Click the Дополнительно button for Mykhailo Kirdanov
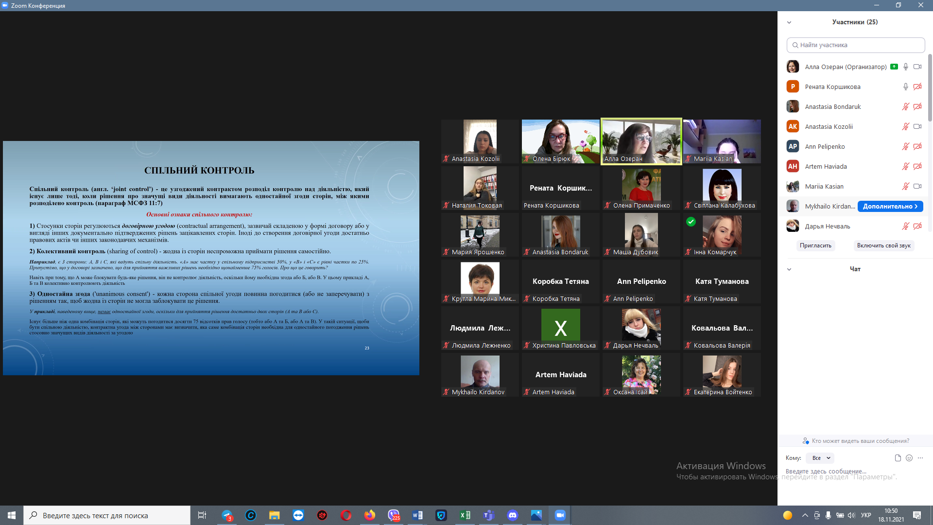933x525 pixels. [890, 206]
